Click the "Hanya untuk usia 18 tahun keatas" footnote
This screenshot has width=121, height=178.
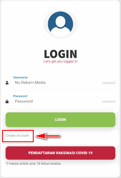[x=33, y=164]
